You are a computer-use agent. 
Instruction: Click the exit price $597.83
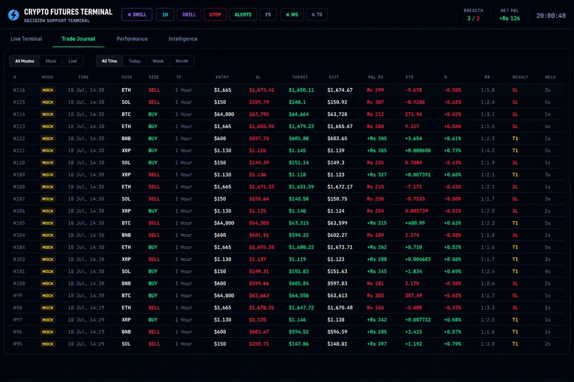pos(337,283)
